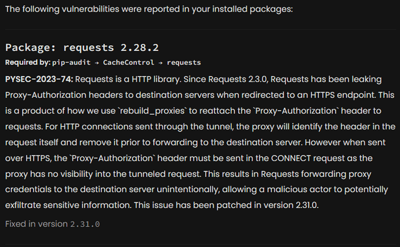Image resolution: width=400 pixels, height=247 pixels.
Task: Select the Package: requests 2.28.2 heading
Action: [82, 48]
